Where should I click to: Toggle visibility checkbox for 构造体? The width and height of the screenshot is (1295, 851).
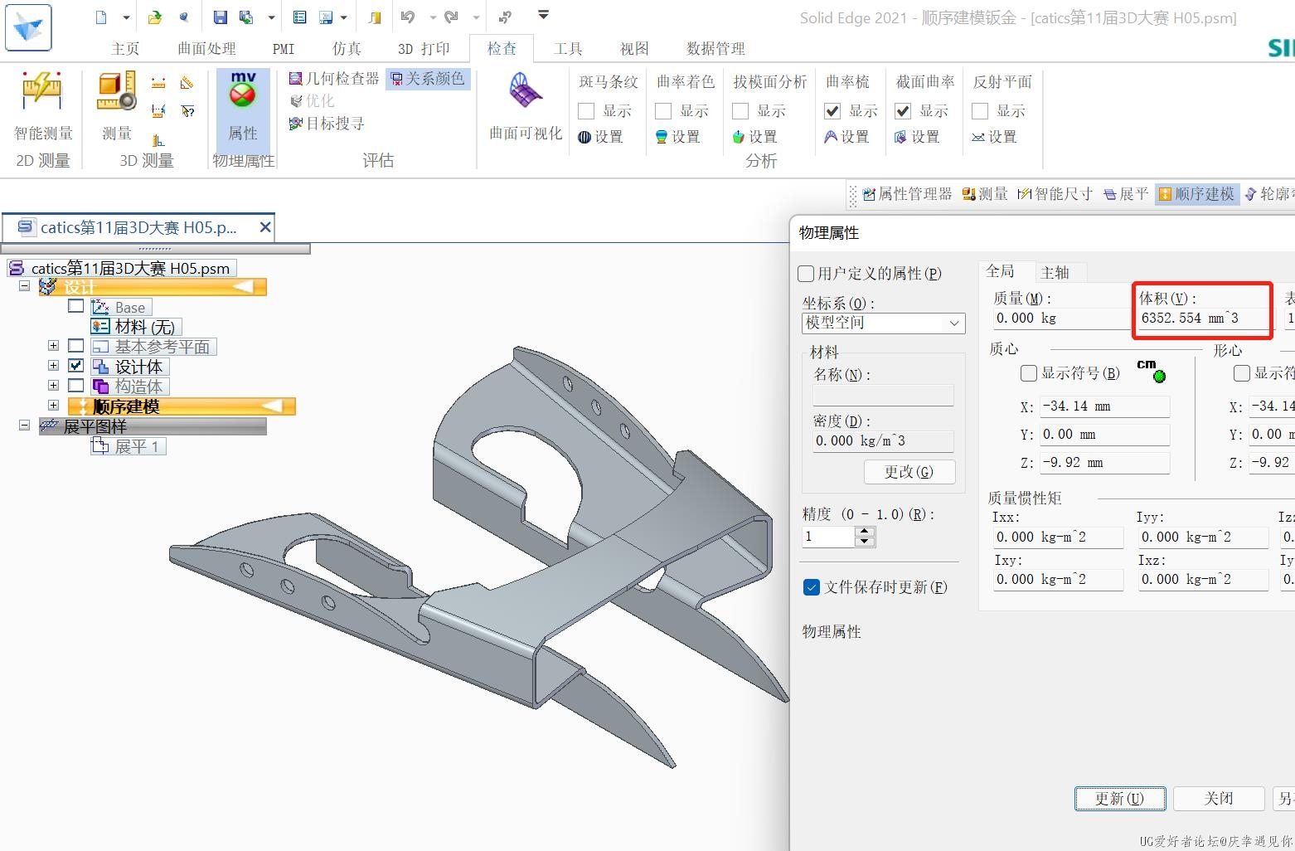click(76, 386)
